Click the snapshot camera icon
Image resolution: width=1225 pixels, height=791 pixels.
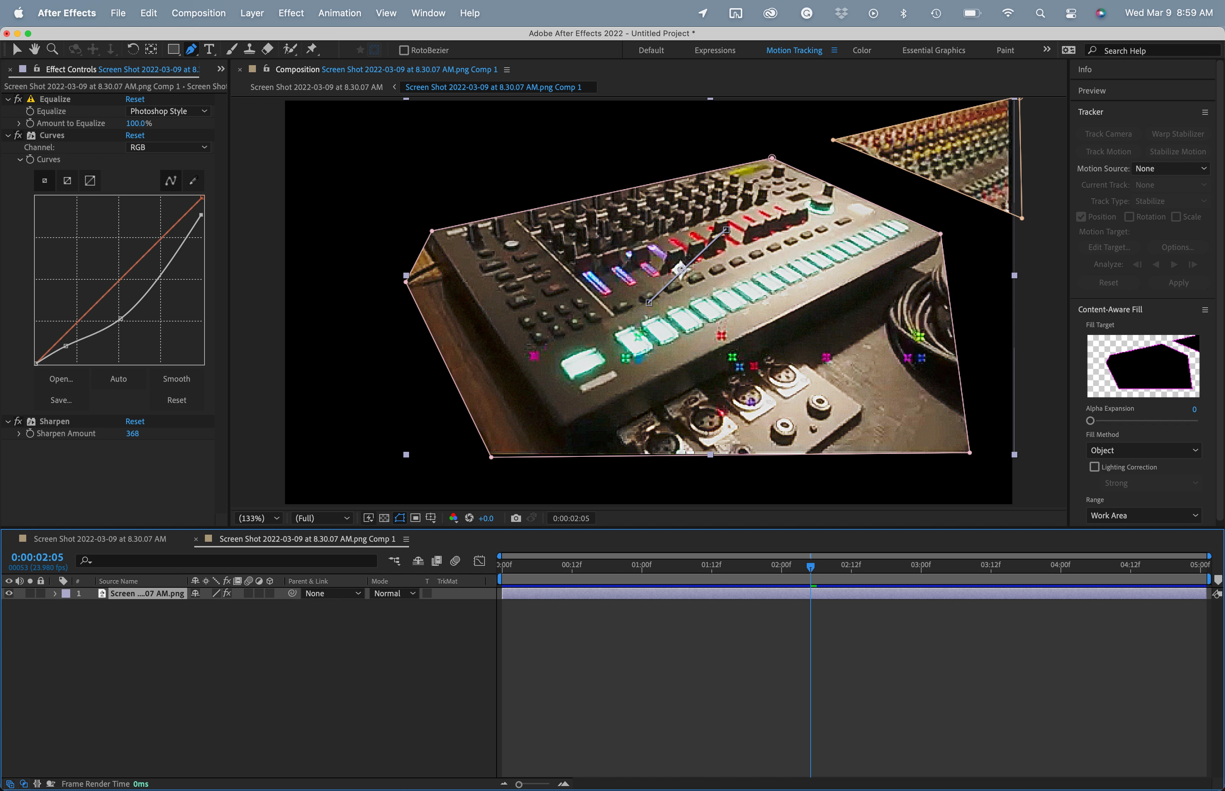click(x=516, y=518)
